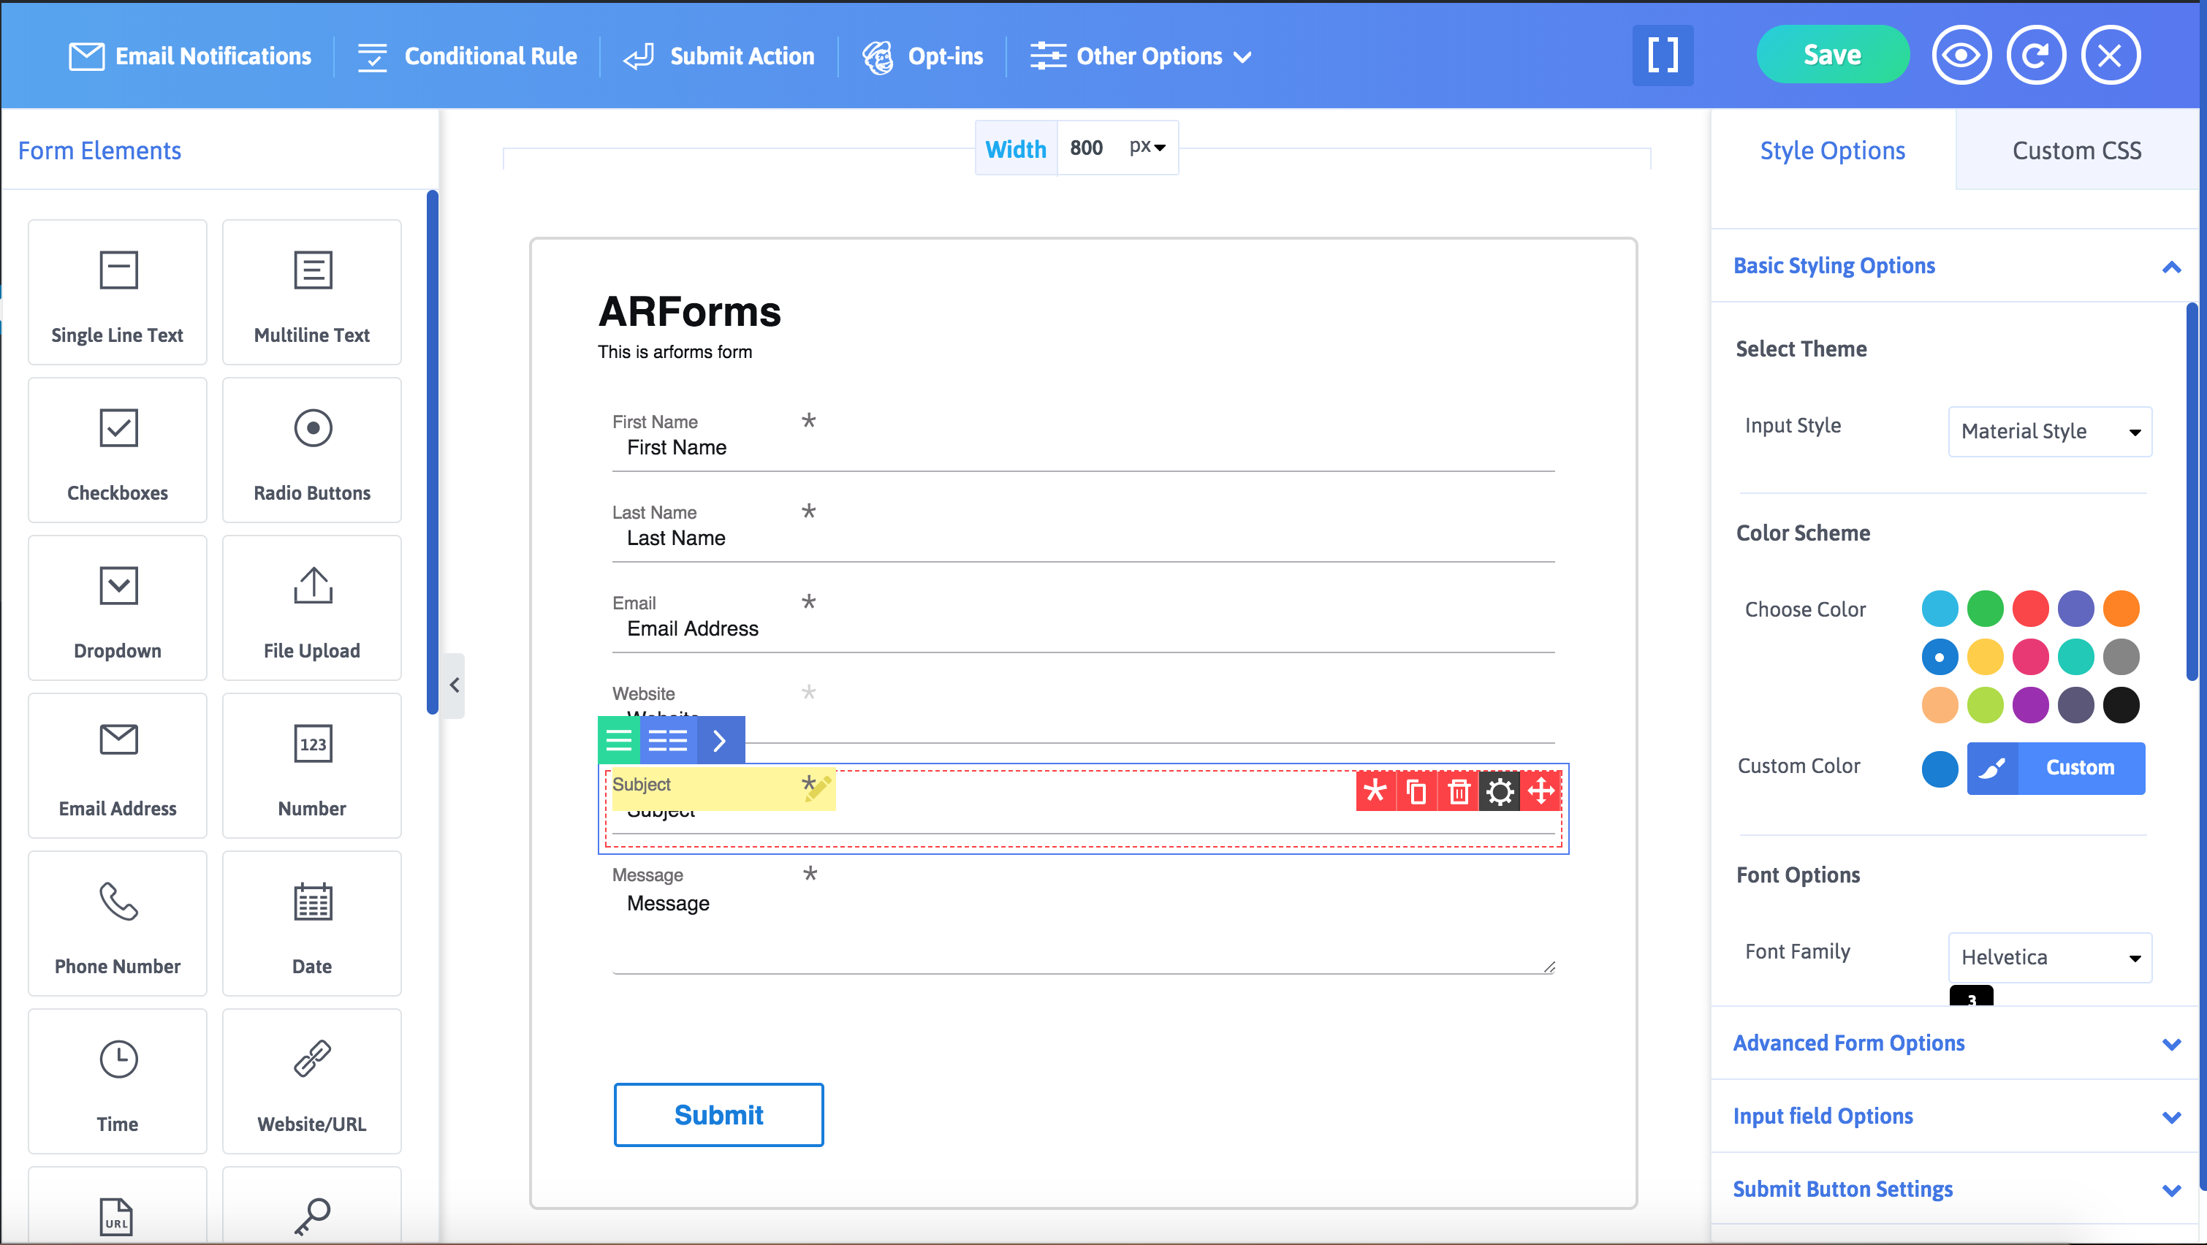
Task: Open the Font Family dropdown
Action: coord(2049,957)
